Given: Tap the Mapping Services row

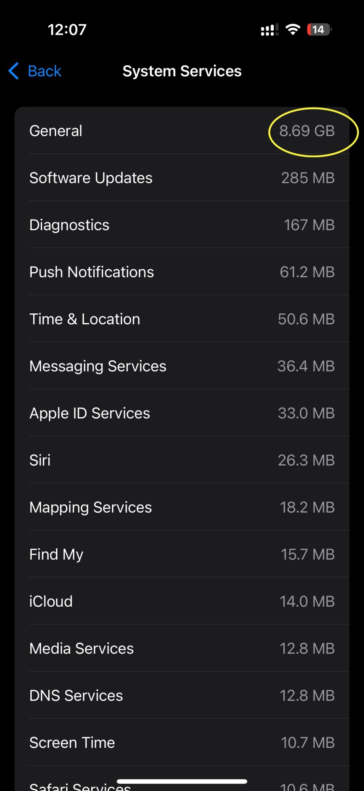Looking at the screenshot, I should click(x=182, y=507).
